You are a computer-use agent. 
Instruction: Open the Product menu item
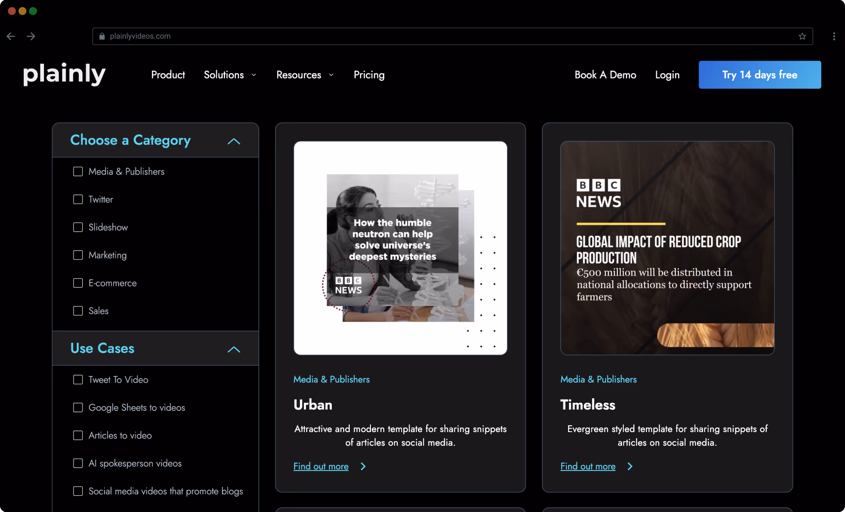[x=168, y=75]
